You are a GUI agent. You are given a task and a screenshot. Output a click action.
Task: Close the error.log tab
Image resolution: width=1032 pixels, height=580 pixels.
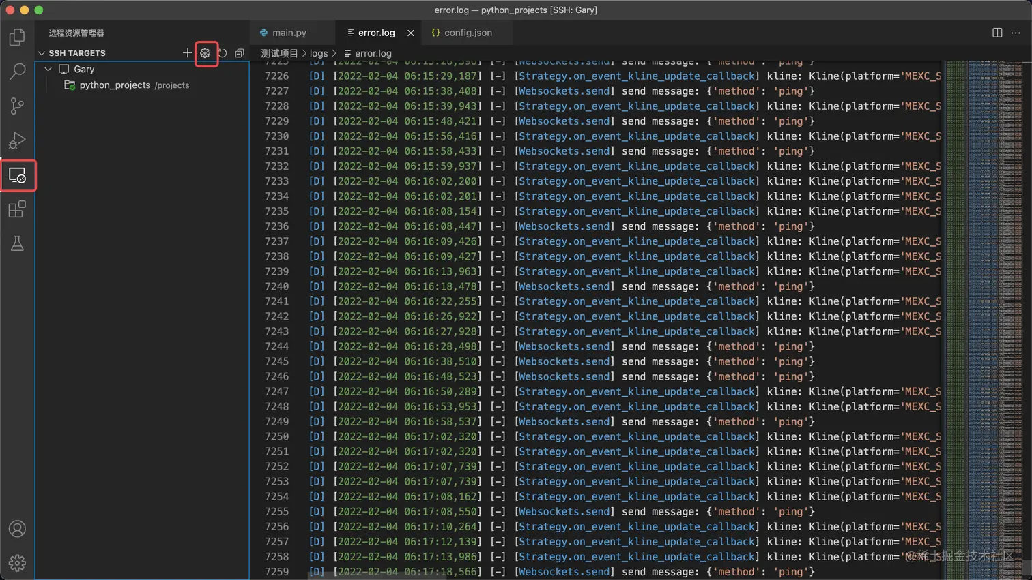point(411,33)
